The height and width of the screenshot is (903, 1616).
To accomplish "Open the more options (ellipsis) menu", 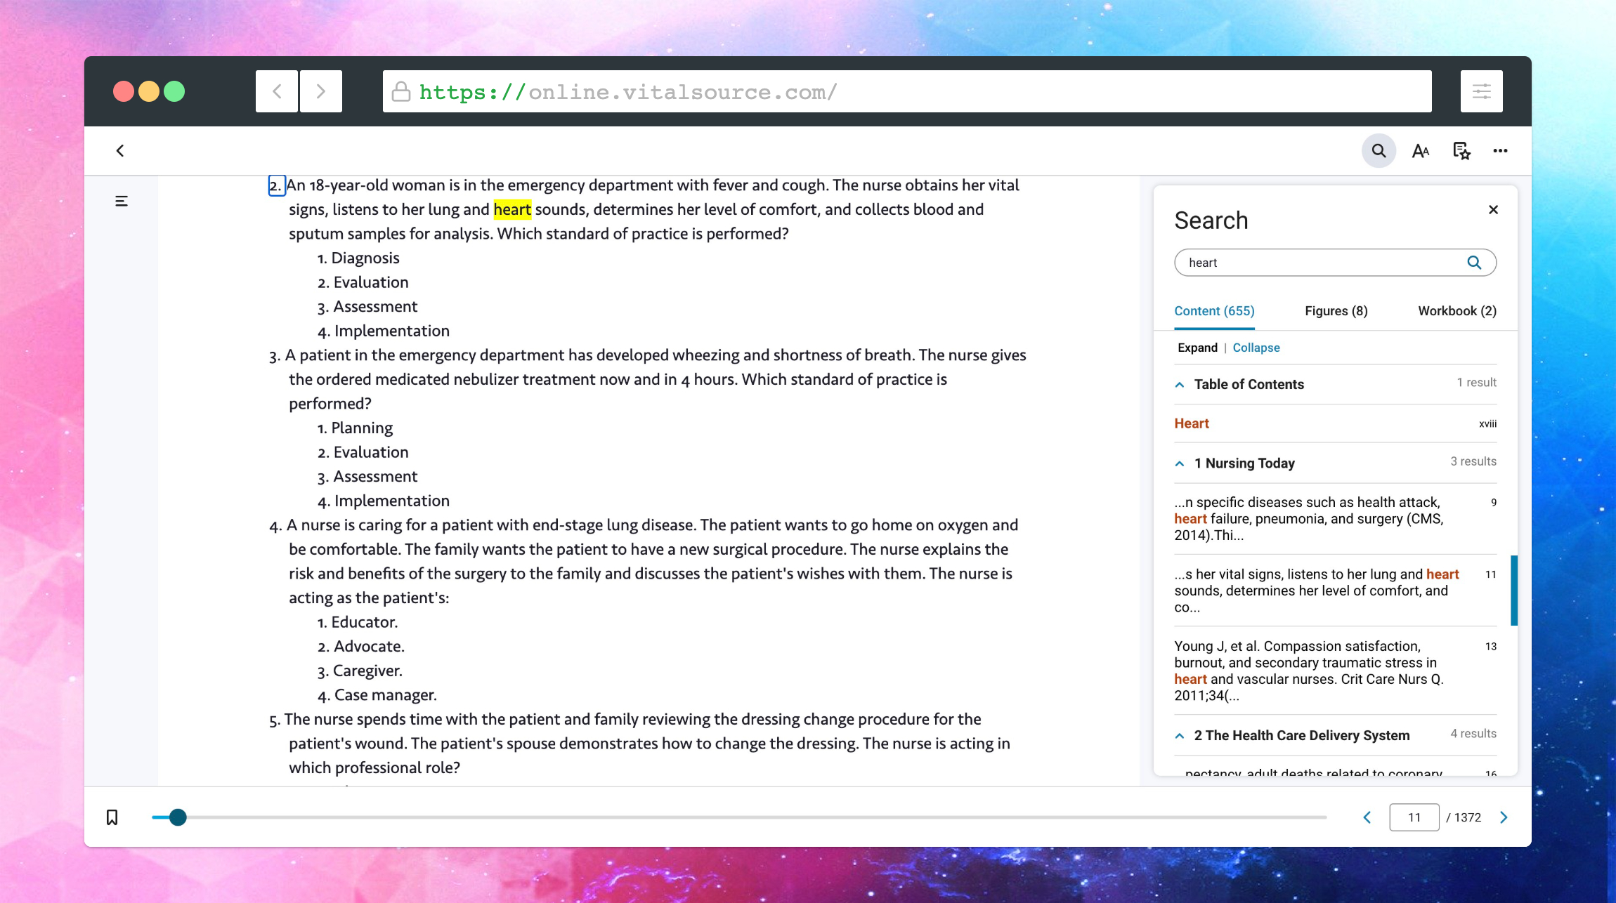I will click(1501, 150).
